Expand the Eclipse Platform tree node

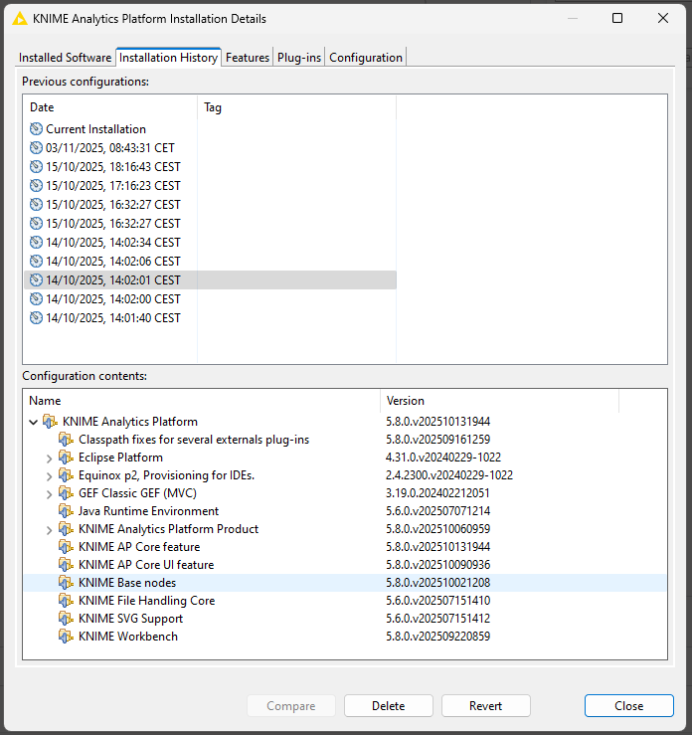pyautogui.click(x=50, y=458)
